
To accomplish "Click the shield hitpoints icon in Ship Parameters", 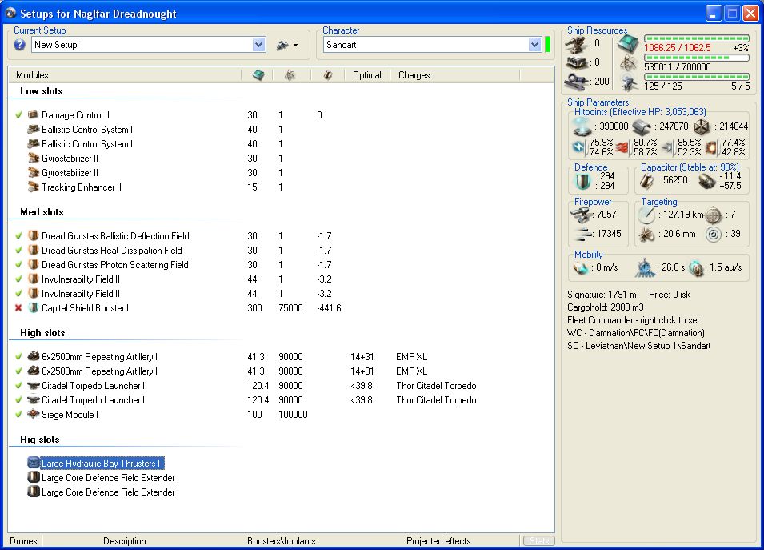I will coord(583,126).
